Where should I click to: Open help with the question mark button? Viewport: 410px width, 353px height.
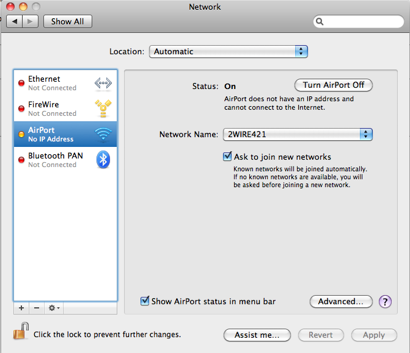(x=385, y=302)
